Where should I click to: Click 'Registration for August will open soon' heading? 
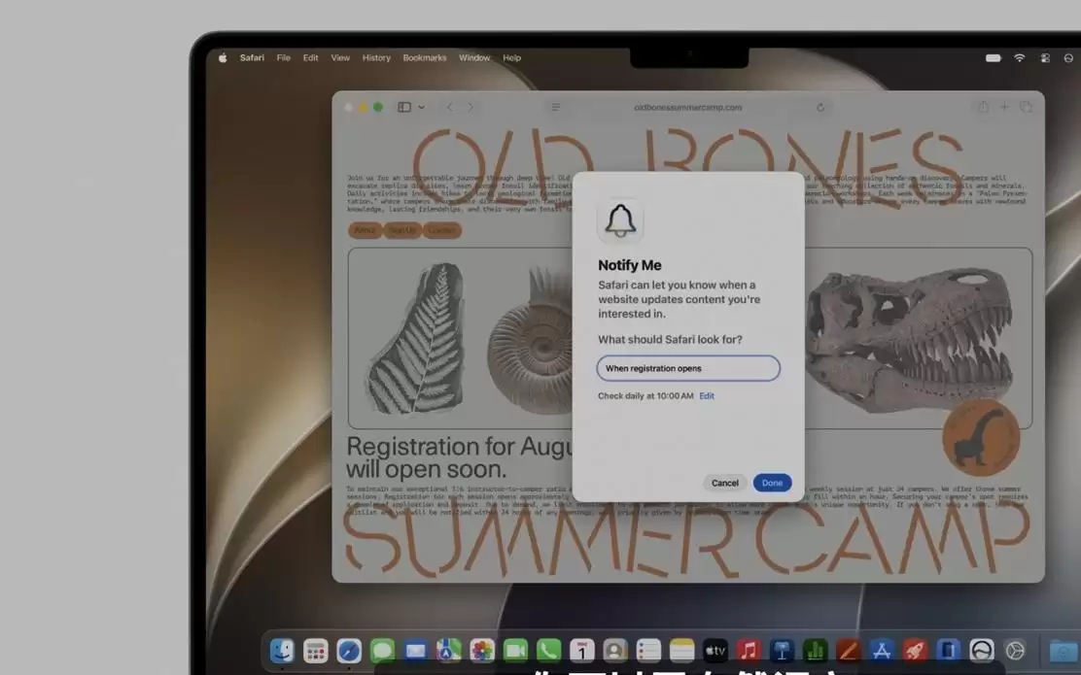[459, 457]
